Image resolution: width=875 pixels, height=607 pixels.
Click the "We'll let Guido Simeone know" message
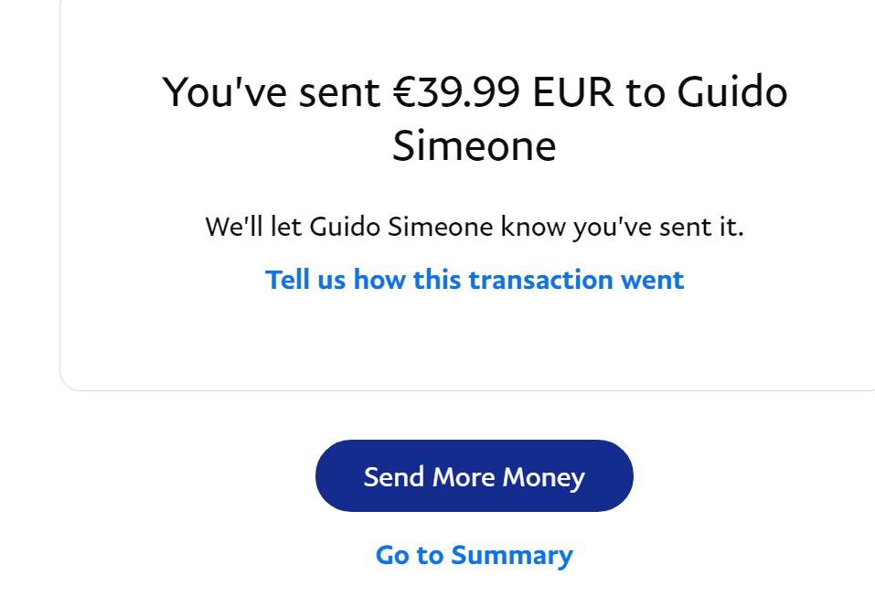tap(474, 226)
